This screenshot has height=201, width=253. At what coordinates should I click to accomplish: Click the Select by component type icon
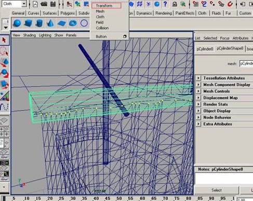[86, 4]
